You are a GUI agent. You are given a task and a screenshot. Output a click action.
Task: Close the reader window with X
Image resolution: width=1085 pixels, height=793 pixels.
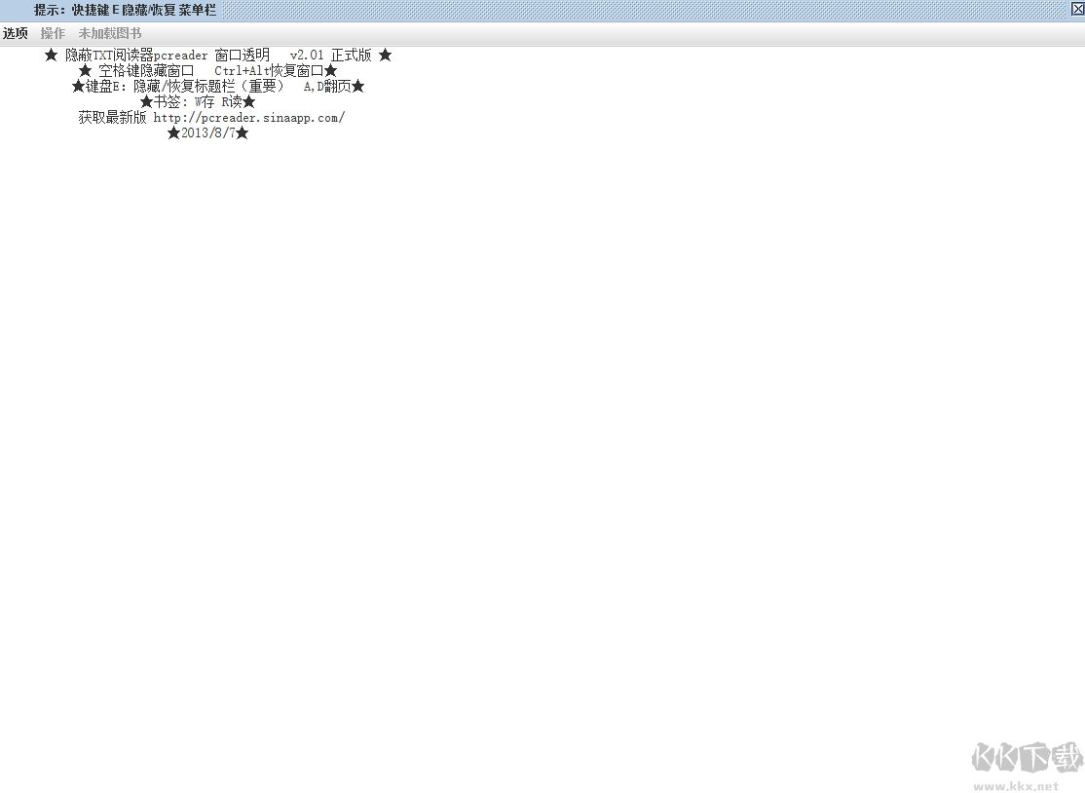[x=1076, y=9]
